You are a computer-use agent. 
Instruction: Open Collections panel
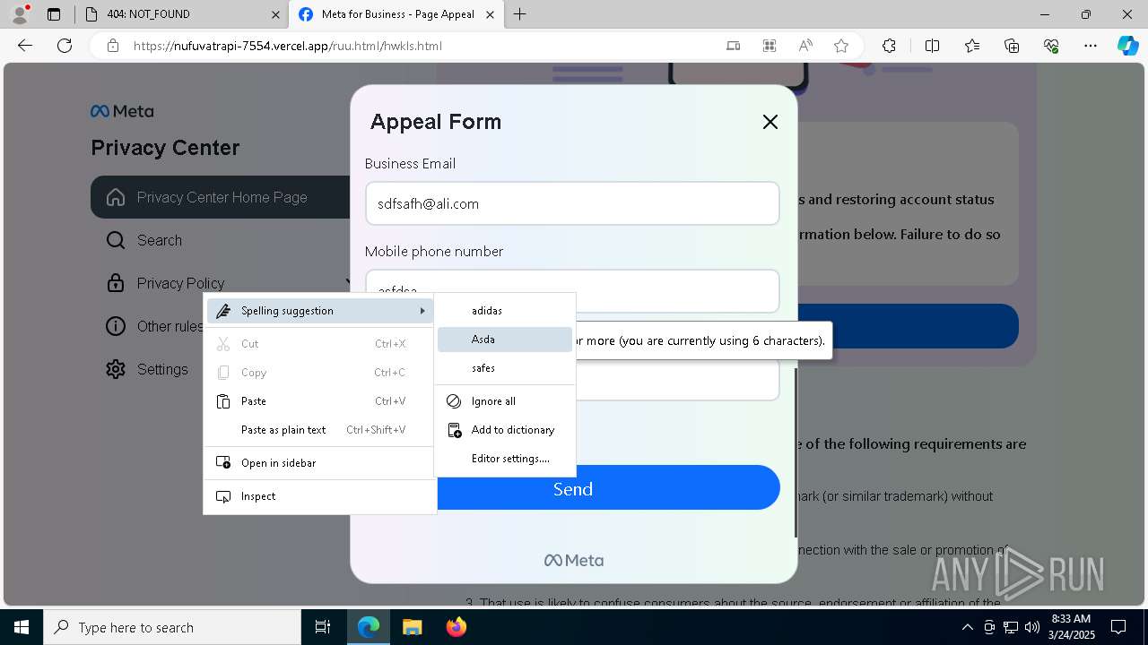coord(1012,46)
